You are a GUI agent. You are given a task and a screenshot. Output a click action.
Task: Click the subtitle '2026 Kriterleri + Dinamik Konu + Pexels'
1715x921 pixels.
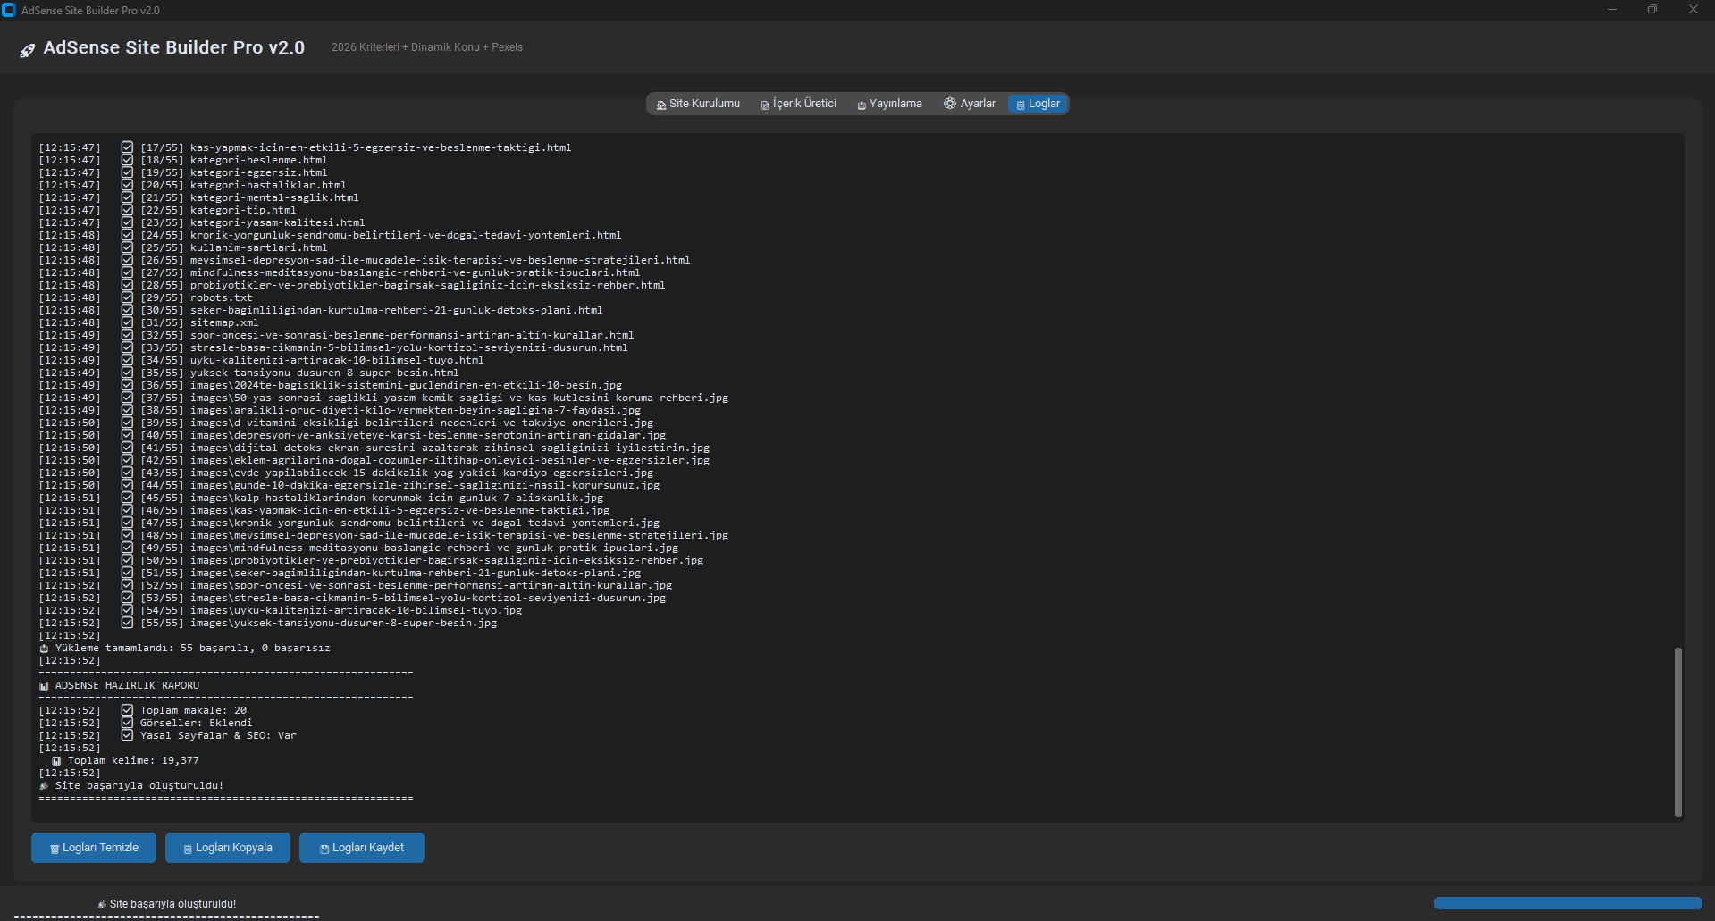pos(427,47)
